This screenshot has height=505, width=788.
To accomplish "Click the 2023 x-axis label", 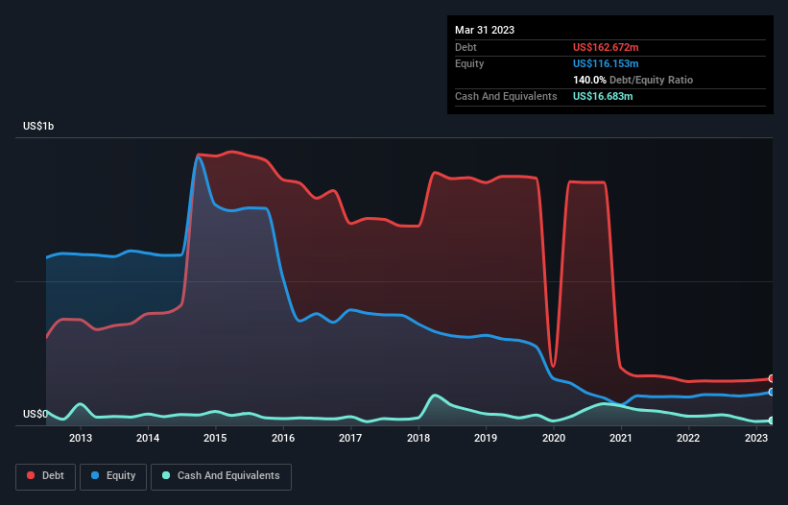I will pos(755,438).
